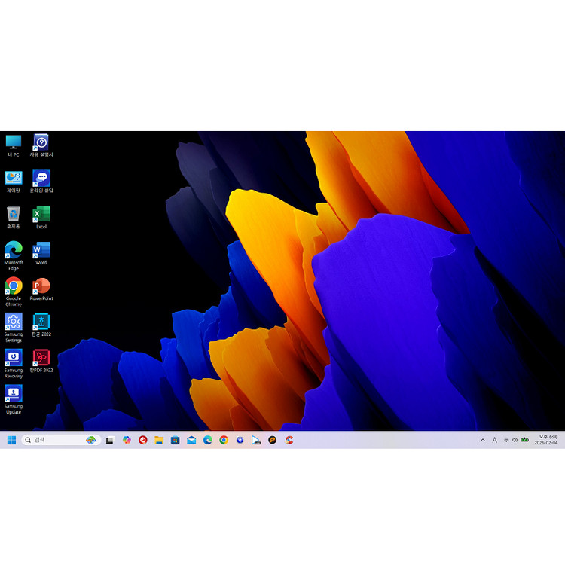Click the 한글 2022 desktop shortcut

pyautogui.click(x=41, y=322)
